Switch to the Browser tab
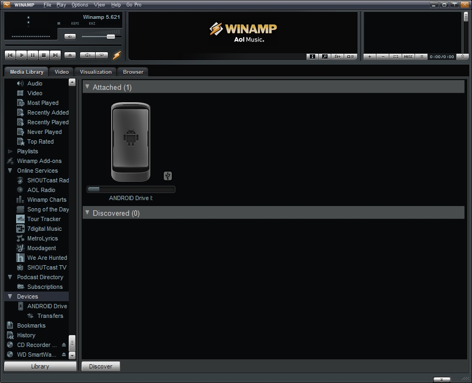Screen dimensions: 472x383 pos(133,72)
